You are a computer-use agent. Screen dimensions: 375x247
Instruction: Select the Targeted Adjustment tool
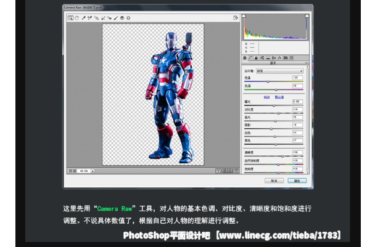96,18
